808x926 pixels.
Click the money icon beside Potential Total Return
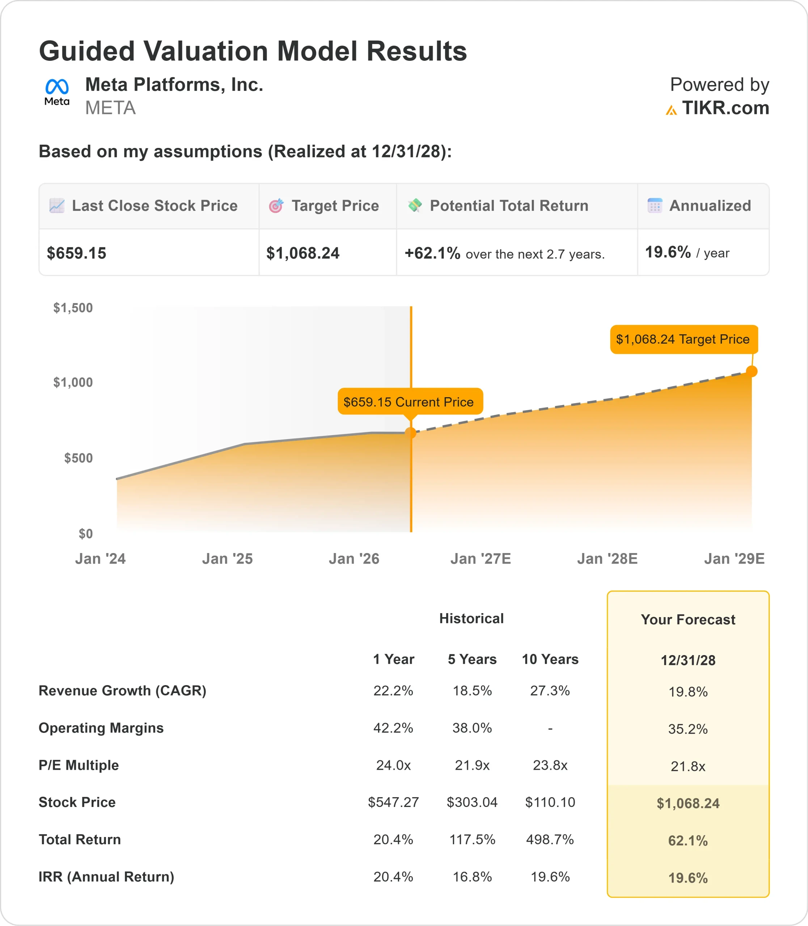[x=414, y=205]
